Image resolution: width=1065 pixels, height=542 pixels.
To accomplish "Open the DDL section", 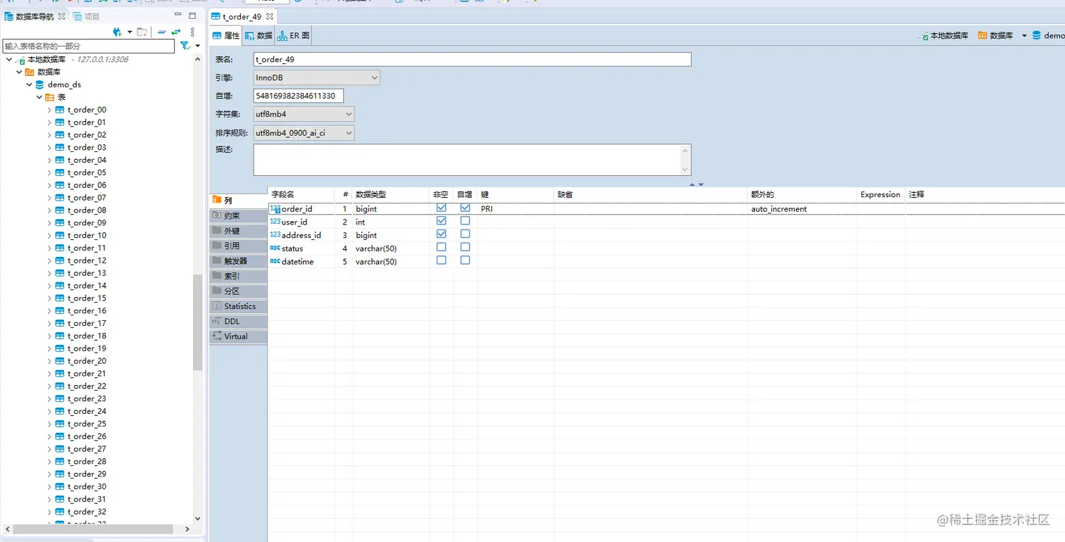I will [238, 322].
